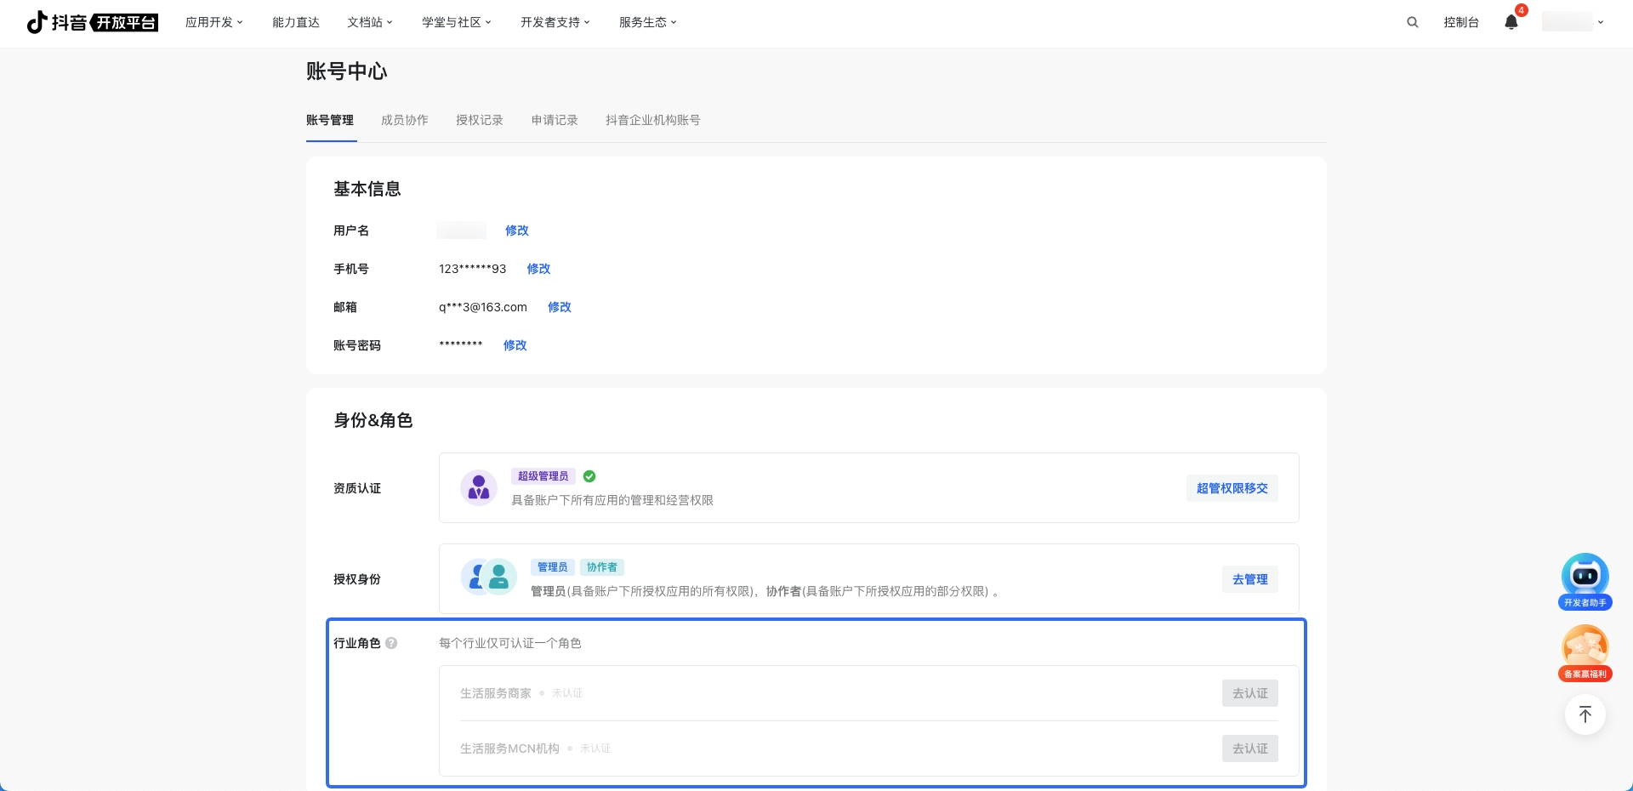
Task: Click the 账号中心 page heading
Action: pyautogui.click(x=347, y=71)
